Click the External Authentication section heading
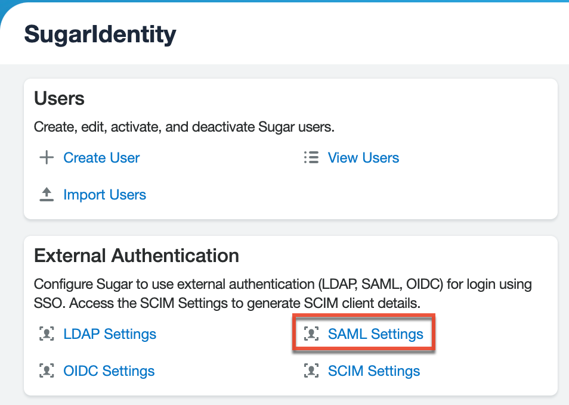 (x=137, y=256)
